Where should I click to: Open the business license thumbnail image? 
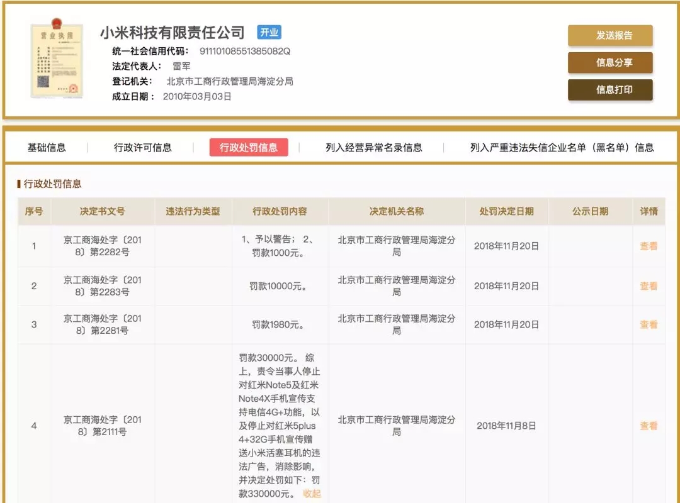pyautogui.click(x=57, y=58)
